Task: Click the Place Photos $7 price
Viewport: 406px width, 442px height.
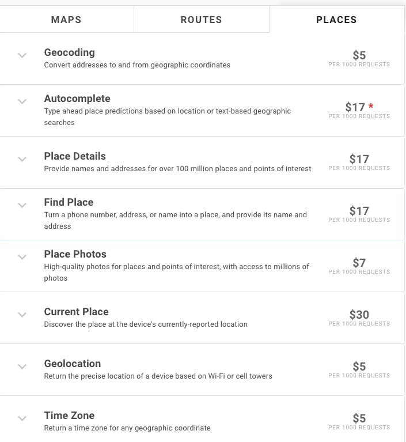Action: (x=359, y=263)
